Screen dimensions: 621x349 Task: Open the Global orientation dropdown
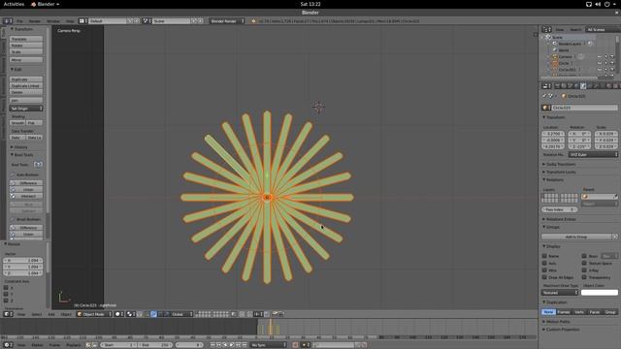(182, 314)
